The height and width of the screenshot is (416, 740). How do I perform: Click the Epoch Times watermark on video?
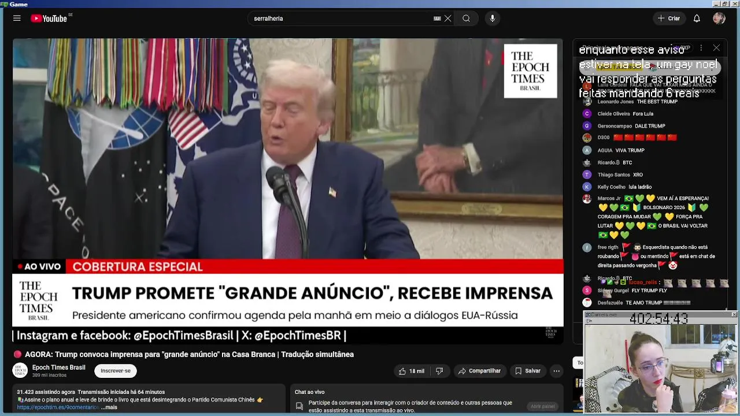pos(530,71)
